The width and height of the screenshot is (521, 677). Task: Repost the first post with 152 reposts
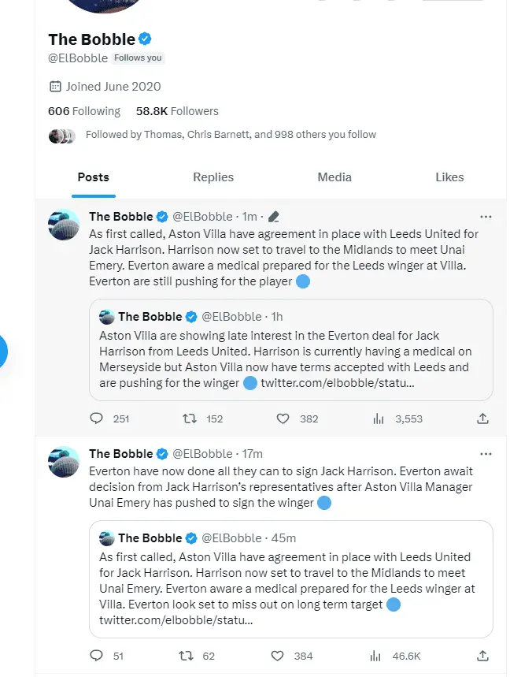point(190,418)
